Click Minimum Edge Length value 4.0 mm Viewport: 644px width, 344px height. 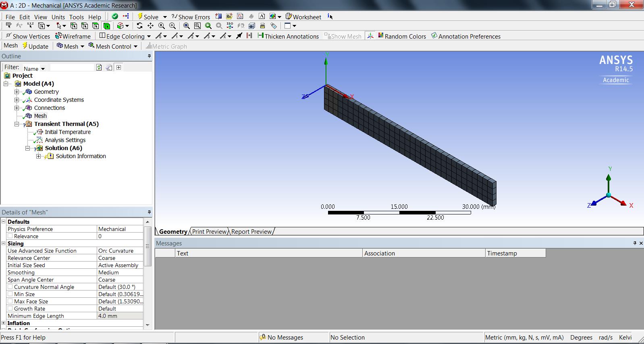coord(120,316)
